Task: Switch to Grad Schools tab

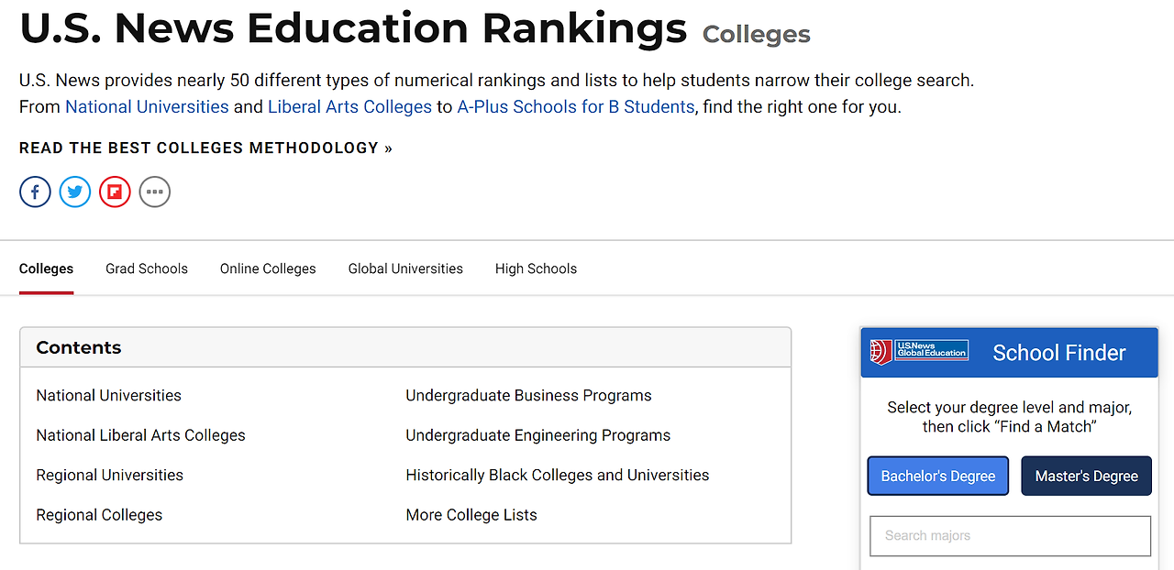Action: pos(147,269)
